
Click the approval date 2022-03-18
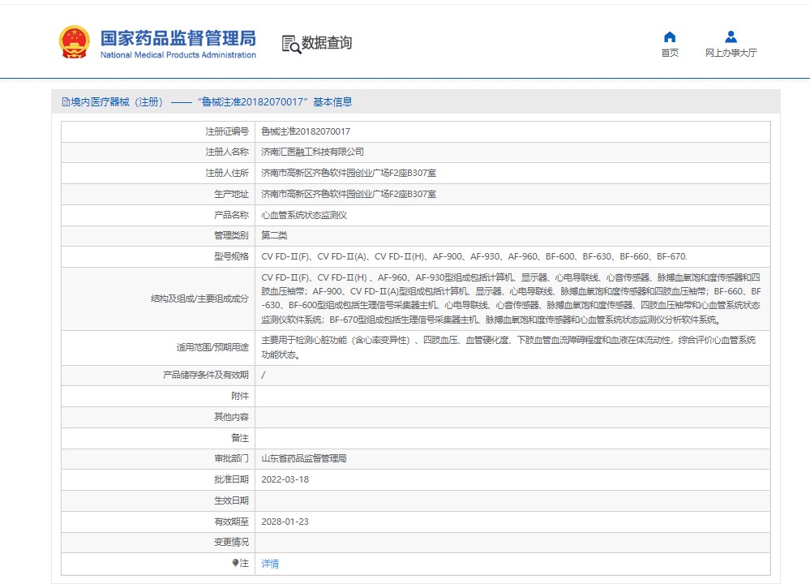click(285, 479)
